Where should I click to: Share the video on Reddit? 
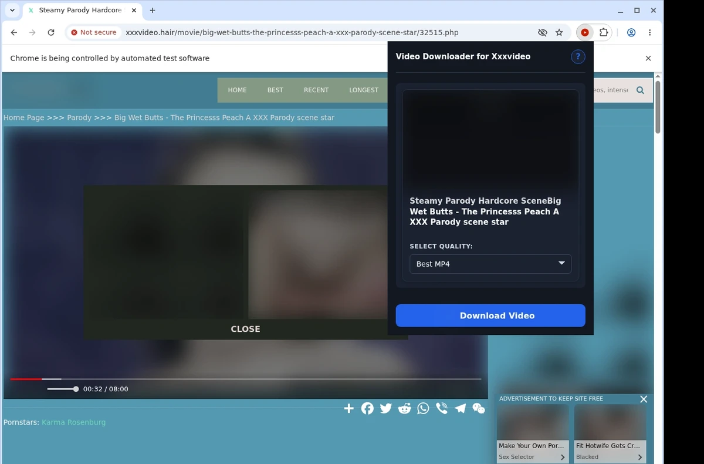(404, 408)
